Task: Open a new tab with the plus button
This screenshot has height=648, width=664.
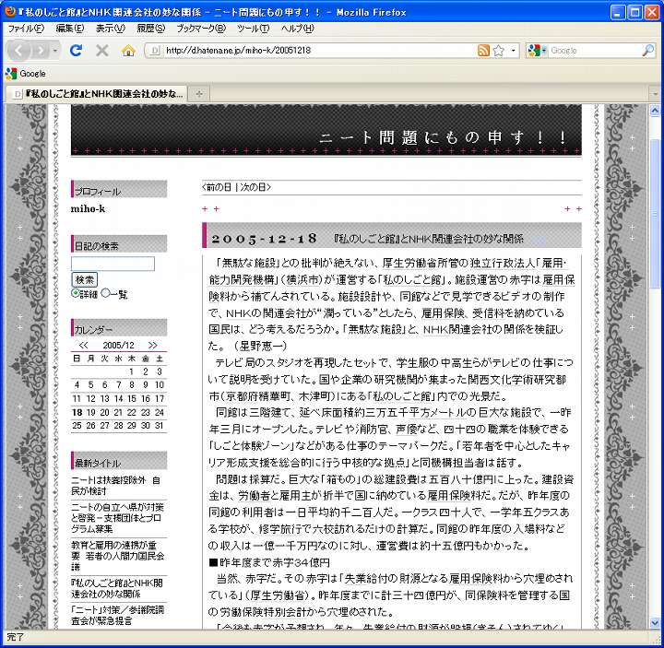Action: pos(199,94)
